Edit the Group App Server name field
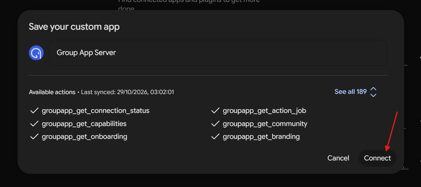Viewport: 421px width, 187px height. point(218,53)
